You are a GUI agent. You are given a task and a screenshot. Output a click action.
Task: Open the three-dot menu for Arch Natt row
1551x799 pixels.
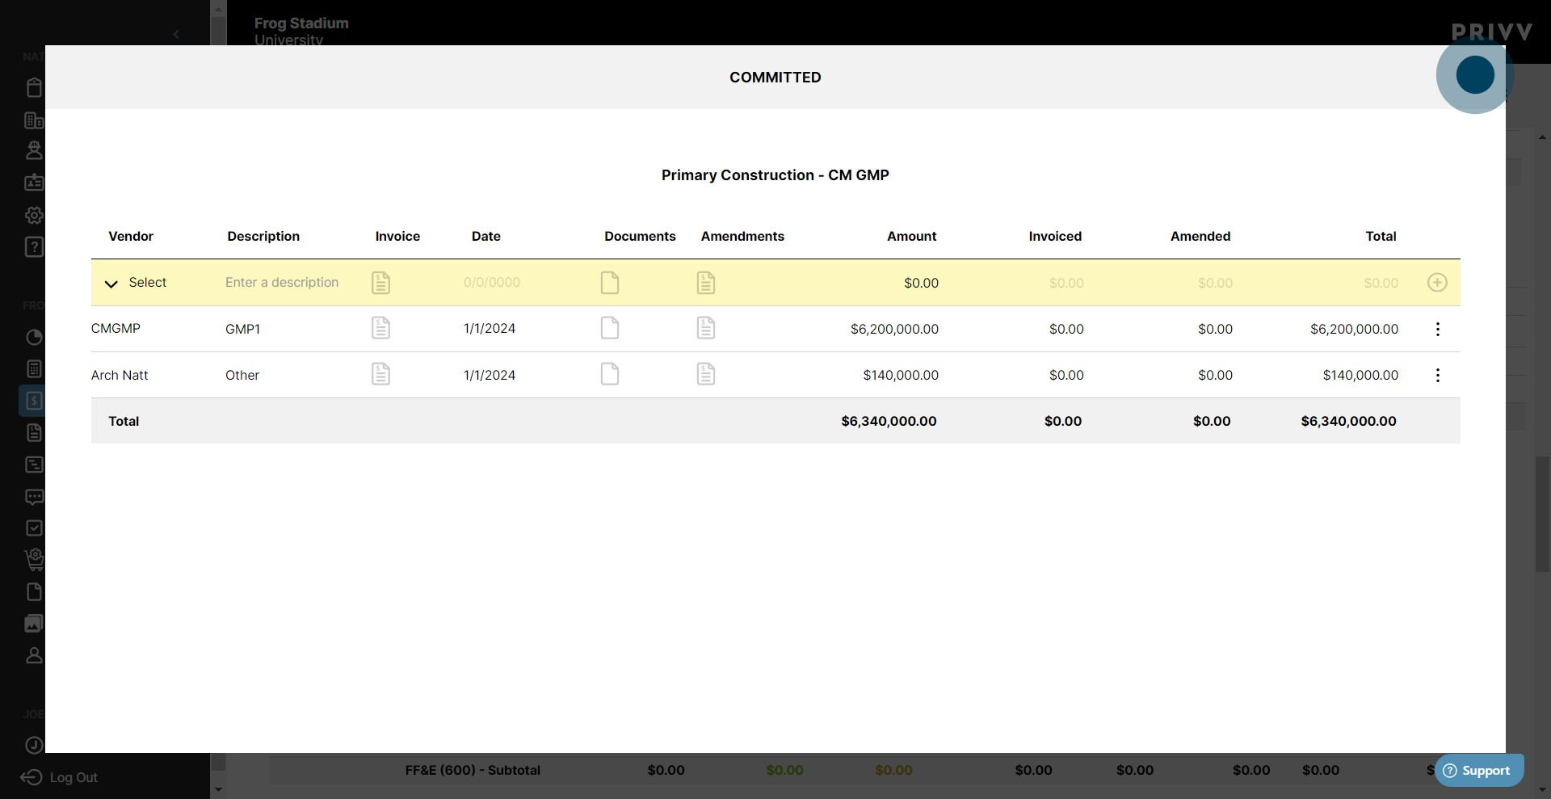(x=1437, y=375)
